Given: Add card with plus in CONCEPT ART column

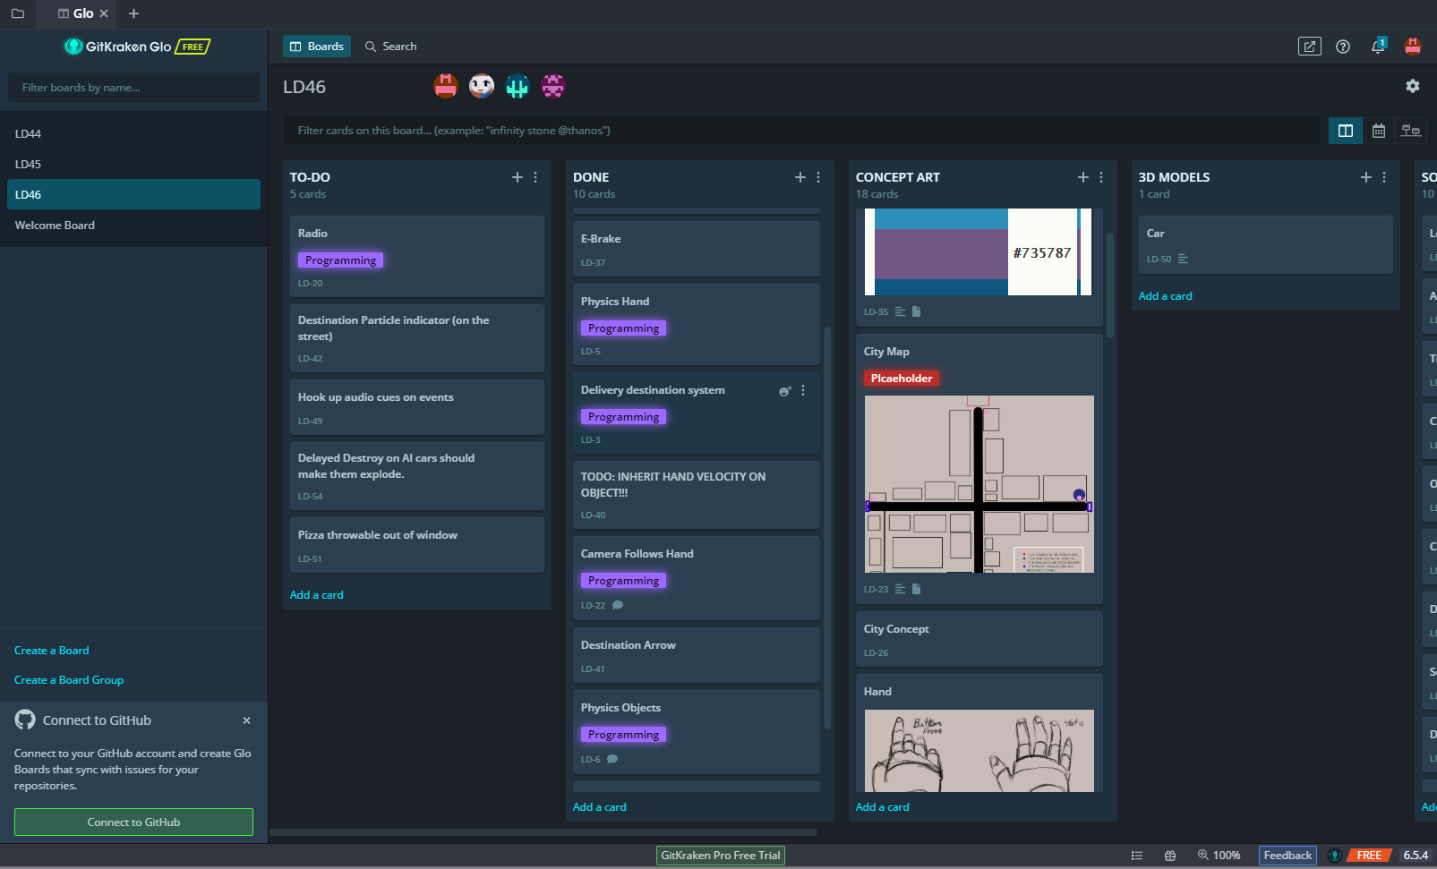Looking at the screenshot, I should pos(1083,177).
